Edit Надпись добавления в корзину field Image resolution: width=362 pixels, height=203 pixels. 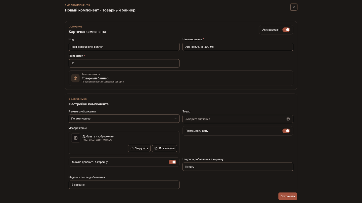tap(238, 167)
